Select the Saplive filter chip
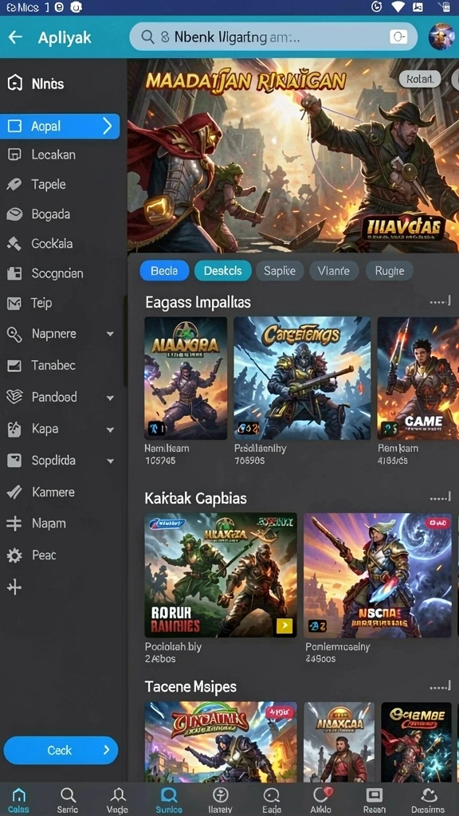This screenshot has height=816, width=459. click(280, 271)
